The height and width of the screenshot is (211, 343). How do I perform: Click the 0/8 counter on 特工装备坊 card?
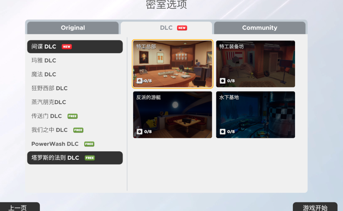click(231, 81)
